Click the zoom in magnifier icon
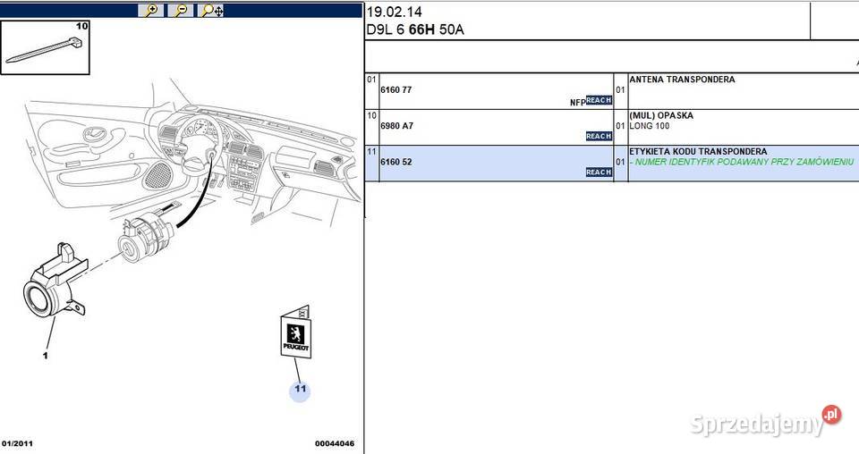Viewport: 859px width, 454px height. pyautogui.click(x=151, y=11)
